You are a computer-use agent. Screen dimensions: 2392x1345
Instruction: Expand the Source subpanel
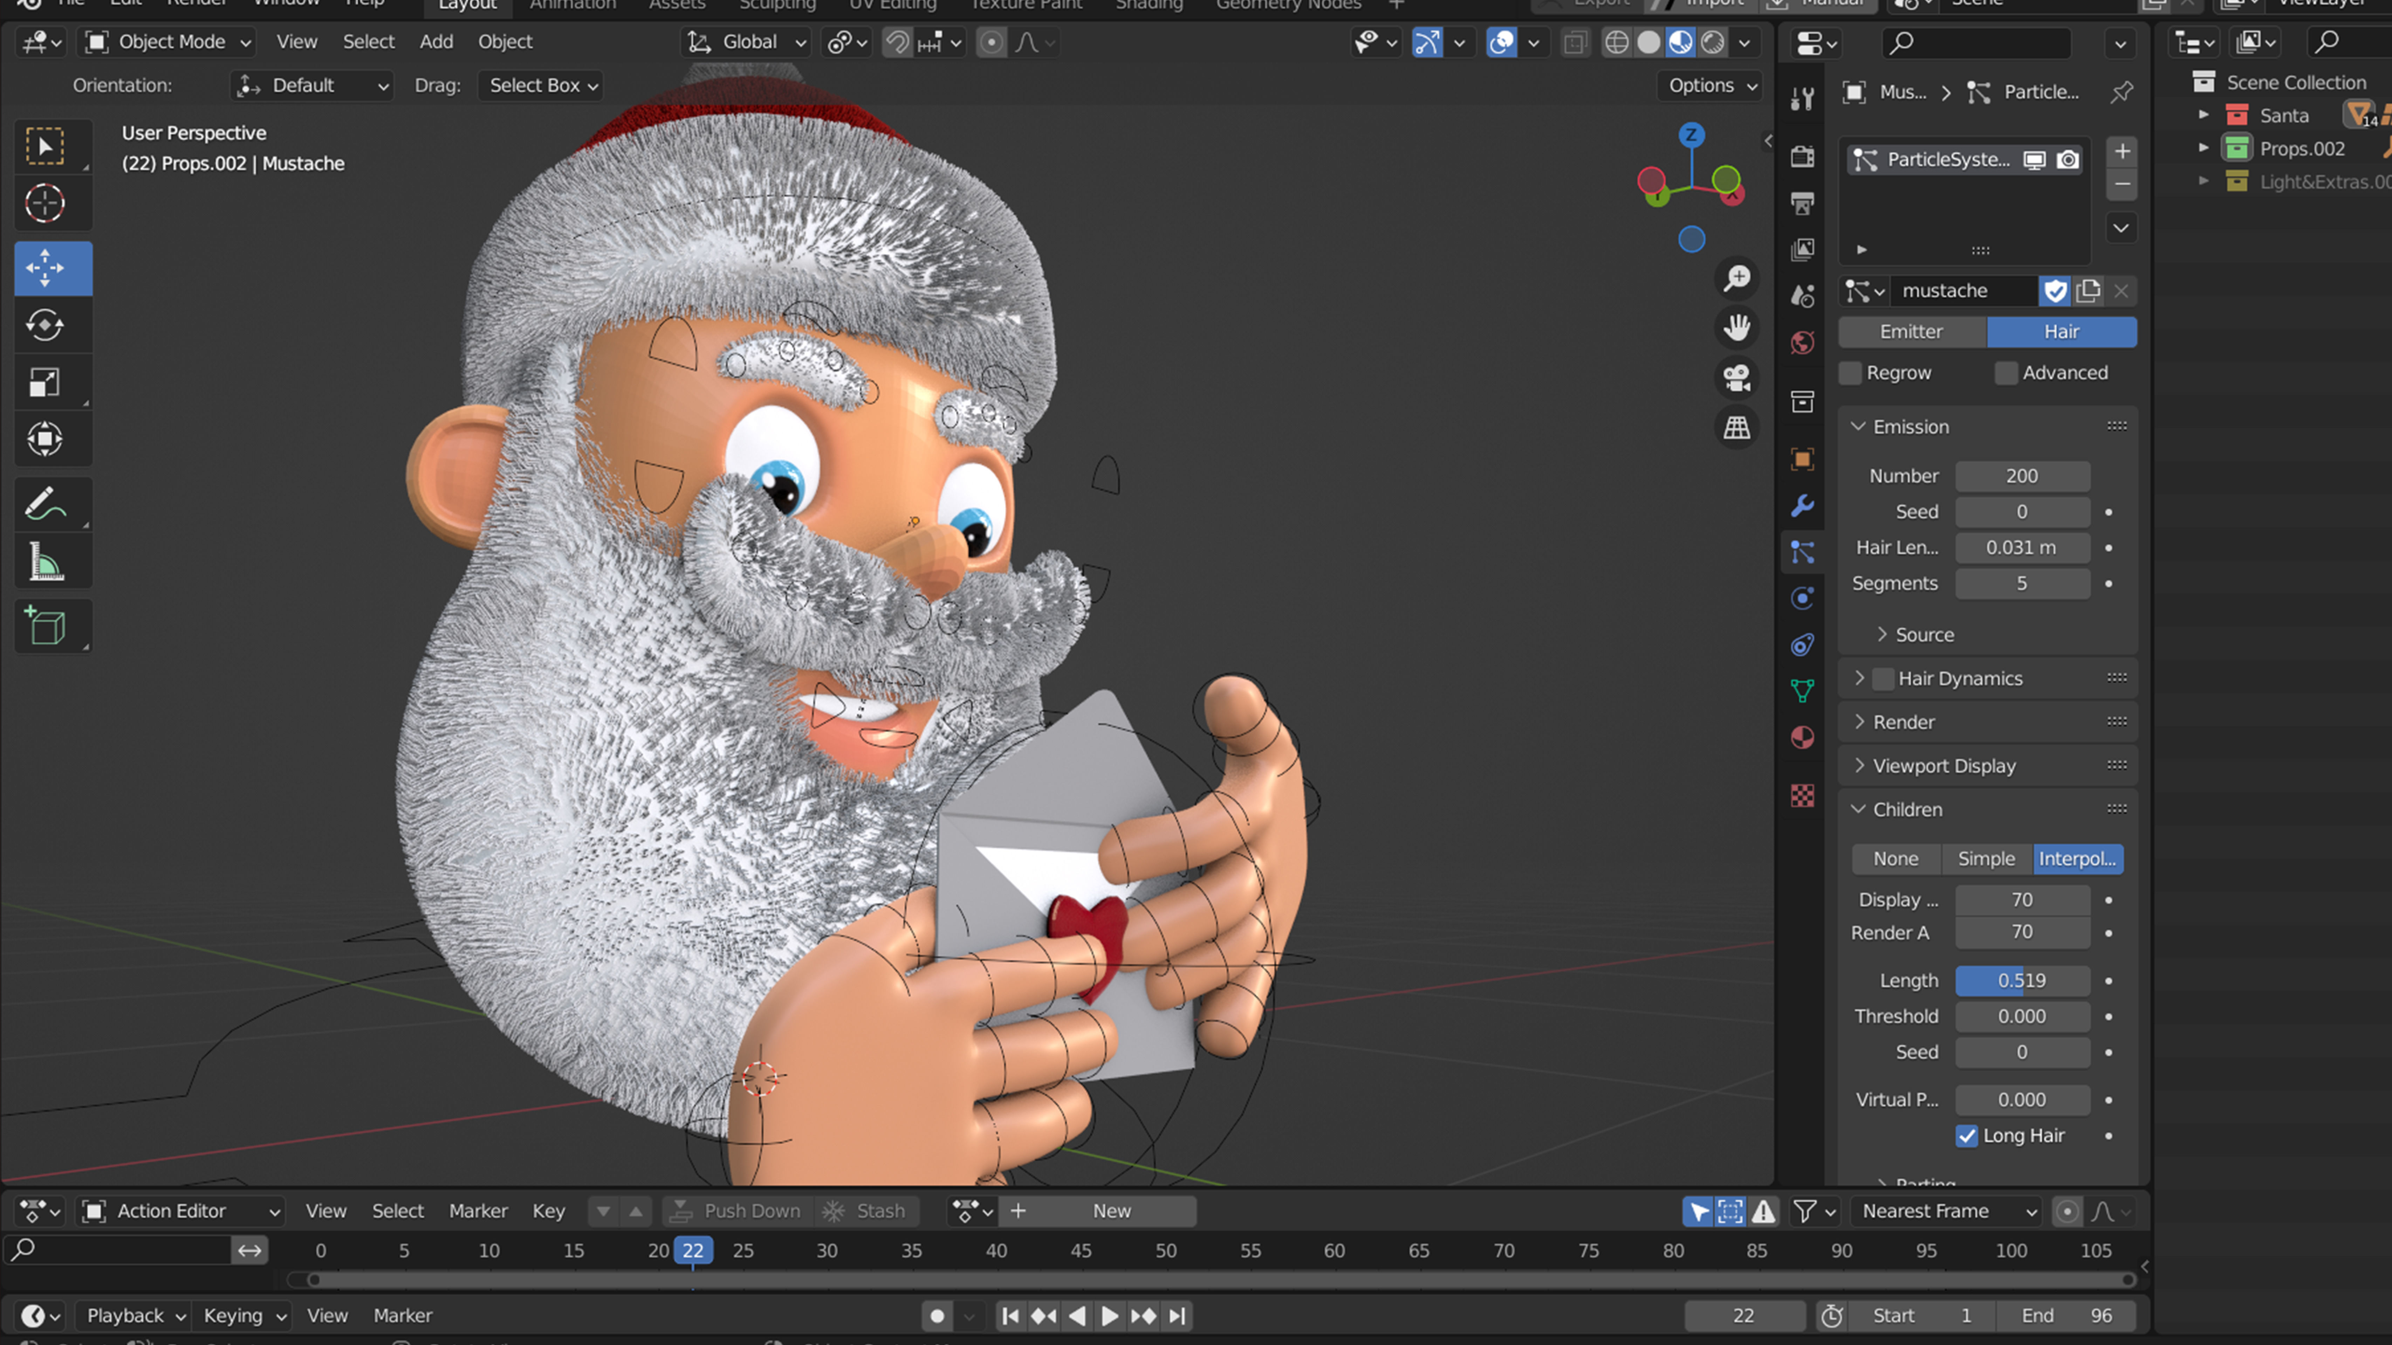point(1924,635)
